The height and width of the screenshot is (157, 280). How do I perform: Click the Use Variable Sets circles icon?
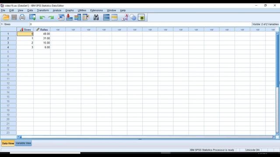[133, 17]
